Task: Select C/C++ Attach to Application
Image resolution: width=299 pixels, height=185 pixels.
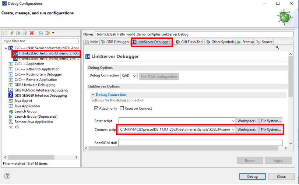Action: click(34, 69)
